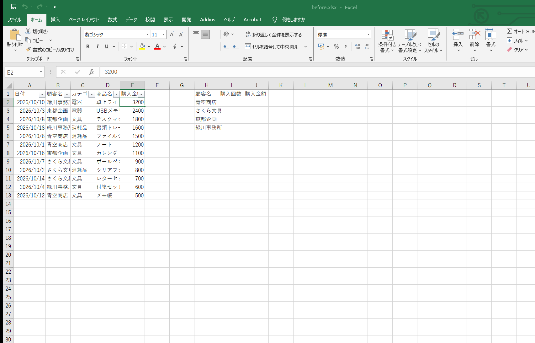Screen dimensions: 535x343
Task: Click セルを結合して中央揃え button
Action: pyautogui.click(x=272, y=47)
